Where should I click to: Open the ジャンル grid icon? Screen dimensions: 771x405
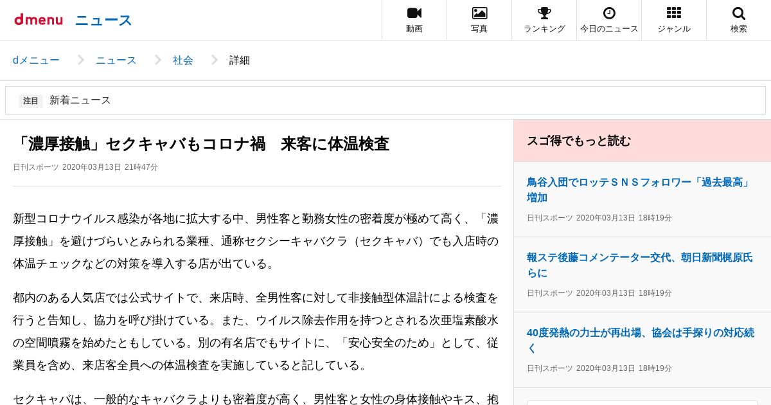pyautogui.click(x=674, y=13)
